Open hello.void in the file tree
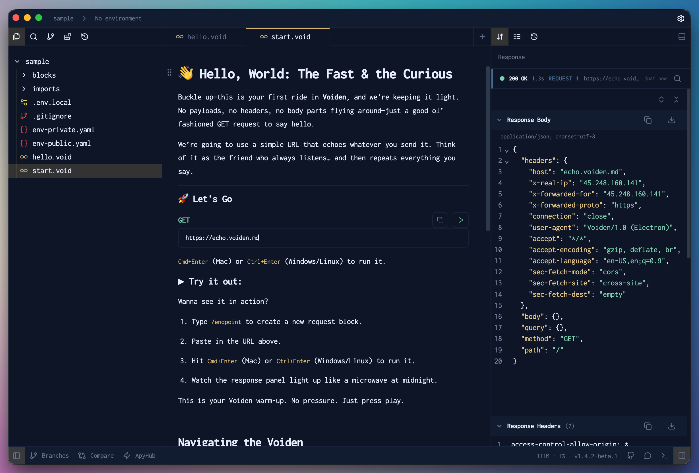699x473 pixels. (85, 157)
